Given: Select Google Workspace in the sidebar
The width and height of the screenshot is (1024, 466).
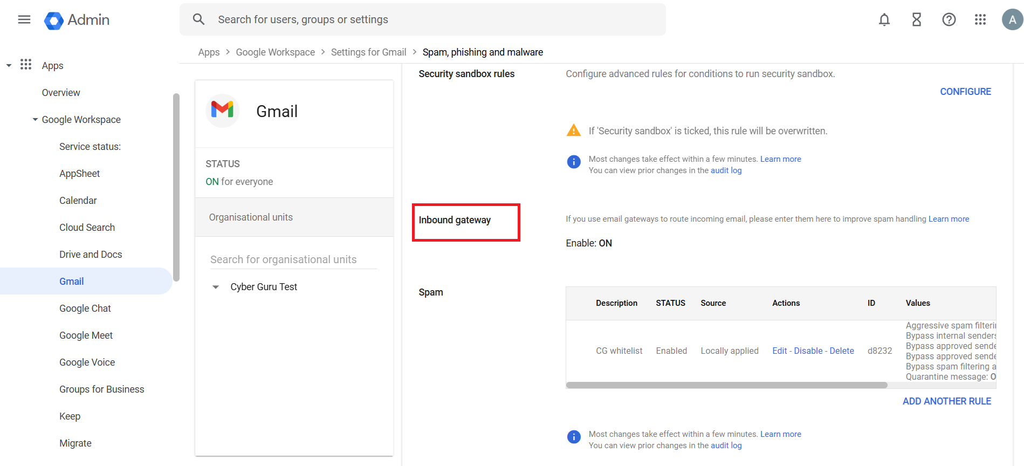Looking at the screenshot, I should click(81, 120).
